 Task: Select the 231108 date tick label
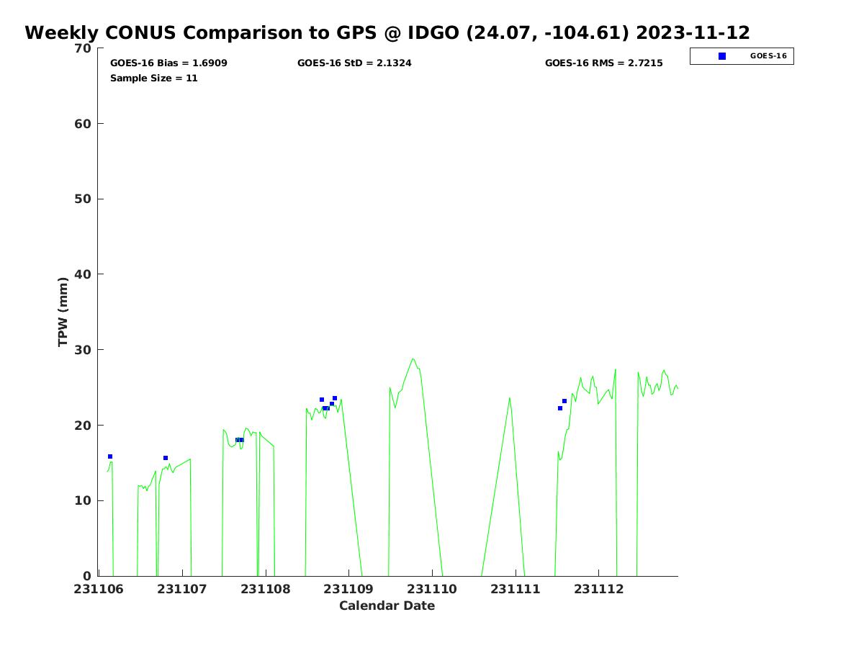266,589
